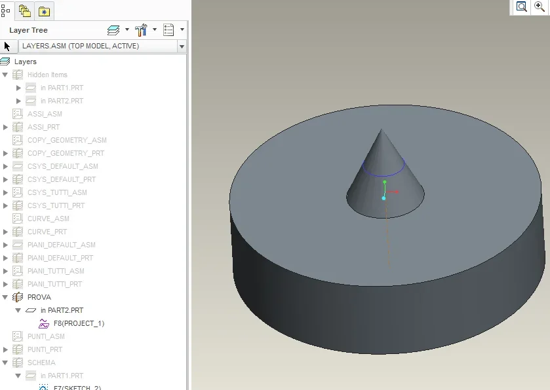Expand in PART1.PRT under Hidden Items

tap(18, 88)
